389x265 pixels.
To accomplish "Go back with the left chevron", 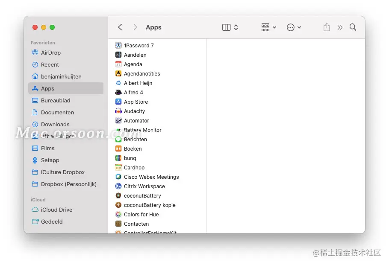I will pos(120,27).
